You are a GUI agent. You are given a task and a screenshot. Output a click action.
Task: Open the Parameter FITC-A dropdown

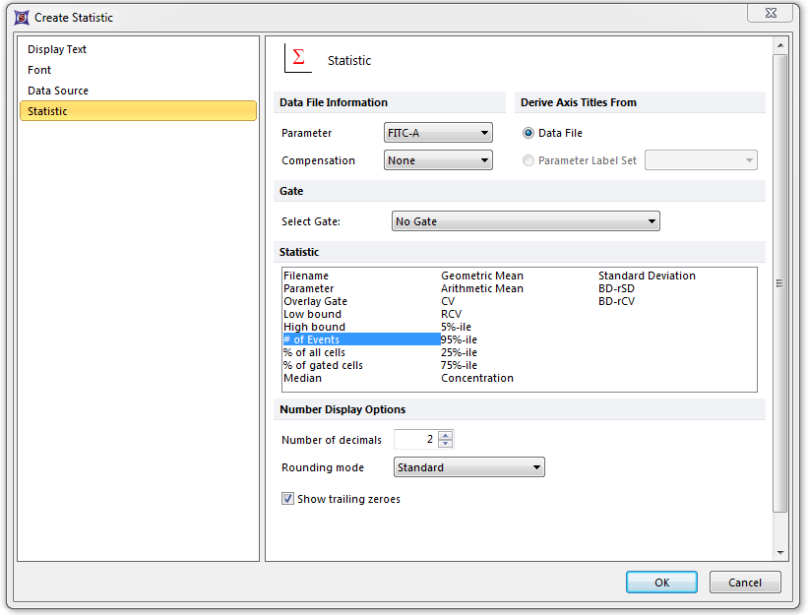click(438, 133)
